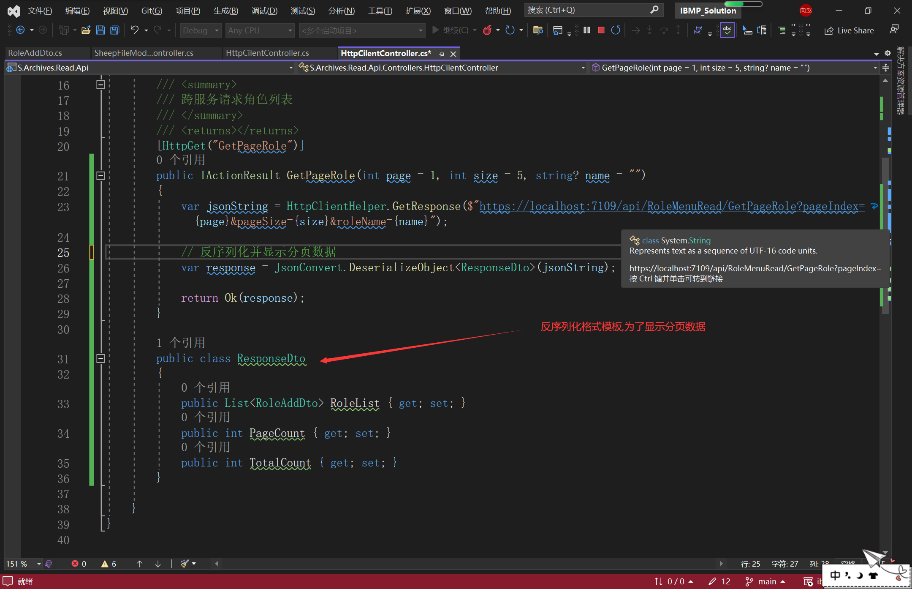Click the Save All icon
Screen dimensions: 912x589
click(x=114, y=30)
